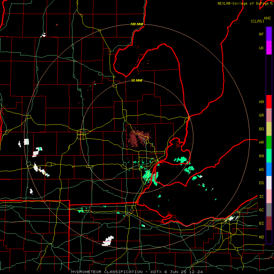Select the dusty pink GR swatch
This screenshot has height=274, width=274.
[269, 115]
